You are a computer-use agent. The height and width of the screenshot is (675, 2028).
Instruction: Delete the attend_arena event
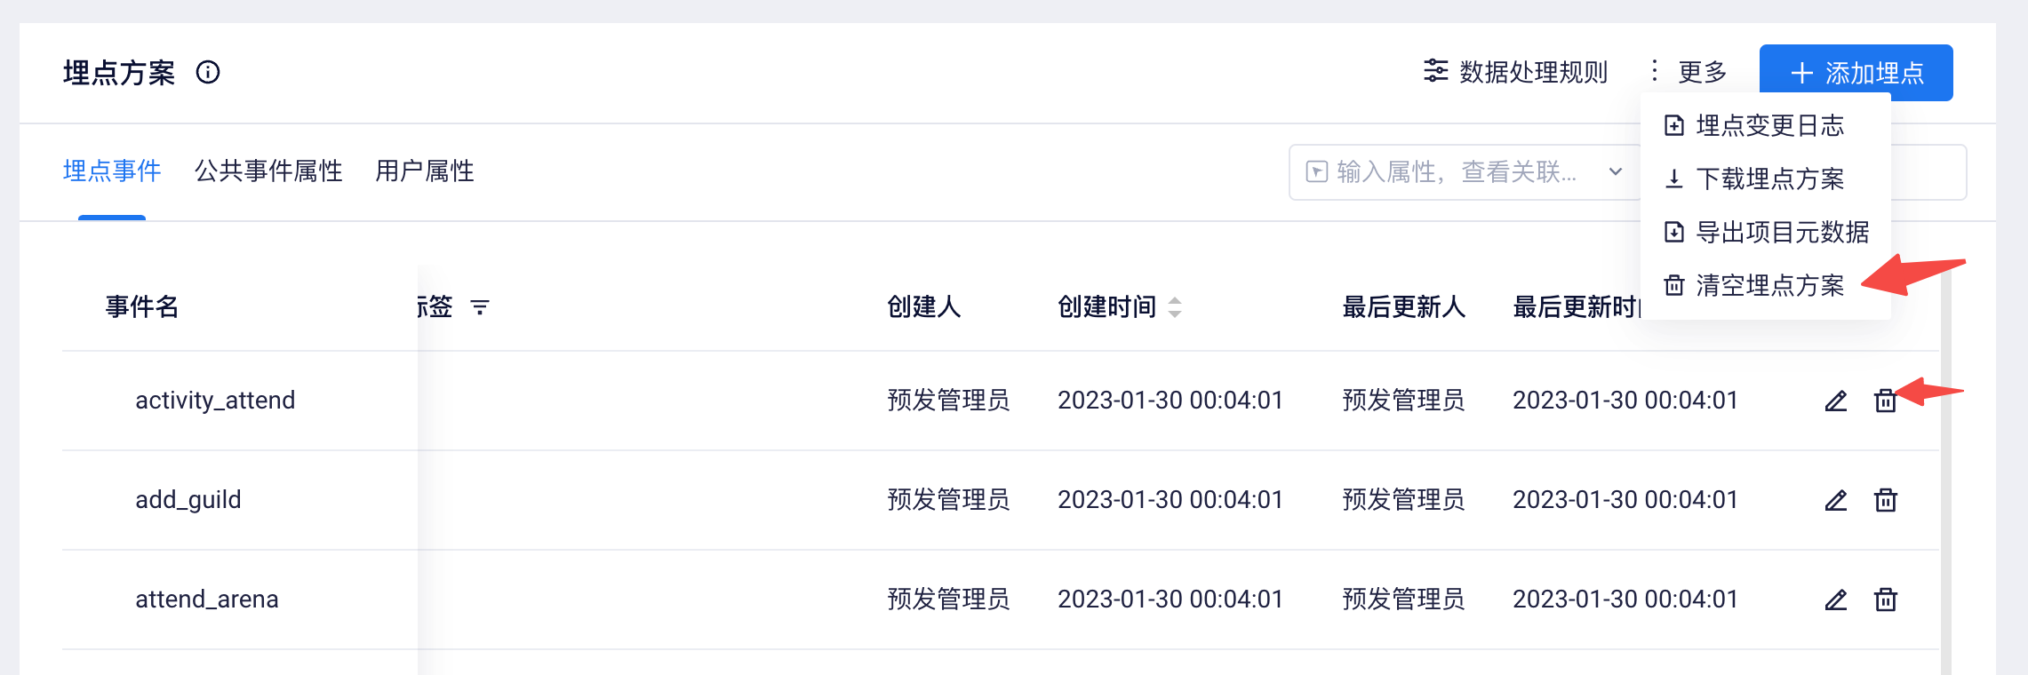[1886, 600]
